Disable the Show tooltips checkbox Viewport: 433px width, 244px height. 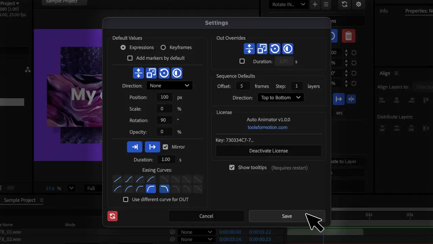pyautogui.click(x=232, y=167)
